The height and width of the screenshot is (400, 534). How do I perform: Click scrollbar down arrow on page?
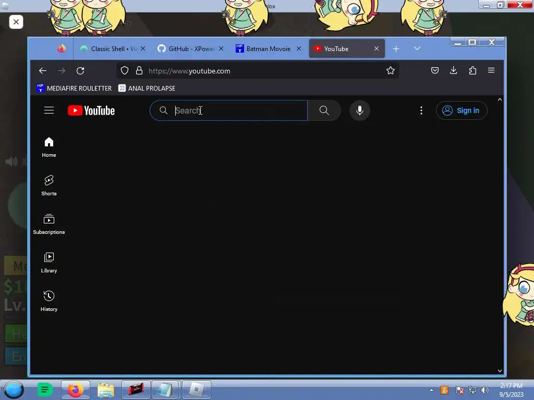[x=500, y=371]
